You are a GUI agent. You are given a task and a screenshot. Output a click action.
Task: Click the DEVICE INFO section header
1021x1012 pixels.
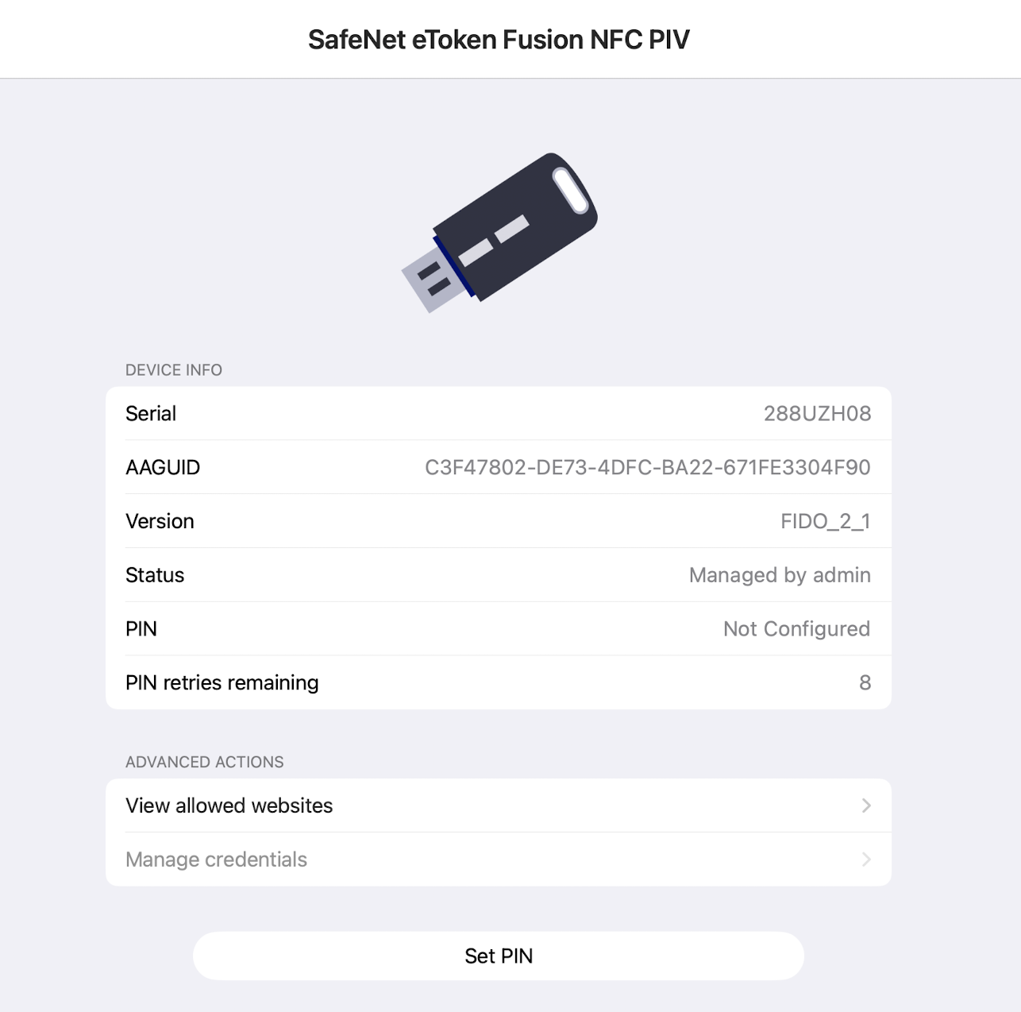click(174, 370)
